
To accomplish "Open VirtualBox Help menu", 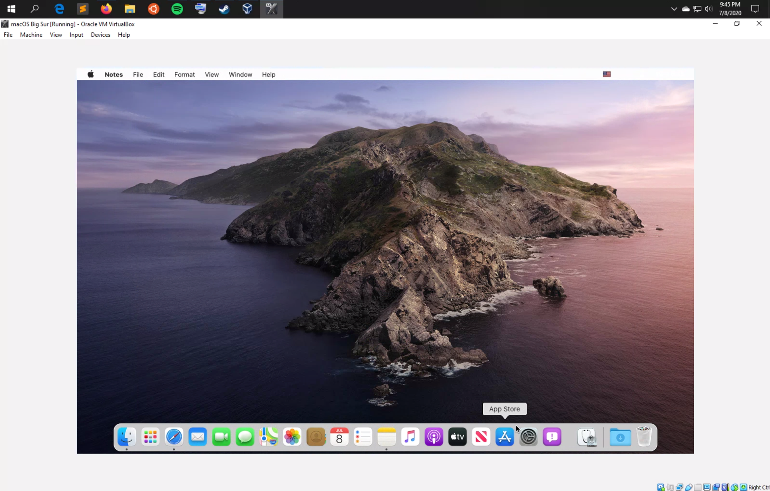I will coord(124,35).
